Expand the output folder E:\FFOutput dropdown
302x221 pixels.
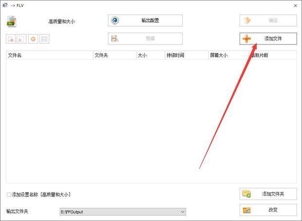pos(183,212)
